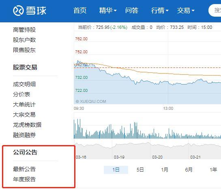Open the 限售股东 link

[x=24, y=50]
